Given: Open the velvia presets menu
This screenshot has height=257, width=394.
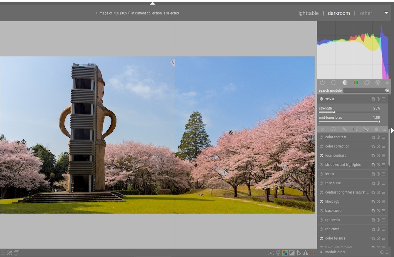Looking at the screenshot, I should [383, 99].
